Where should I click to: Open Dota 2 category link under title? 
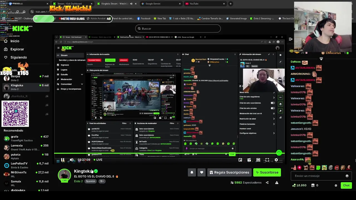click(x=78, y=181)
